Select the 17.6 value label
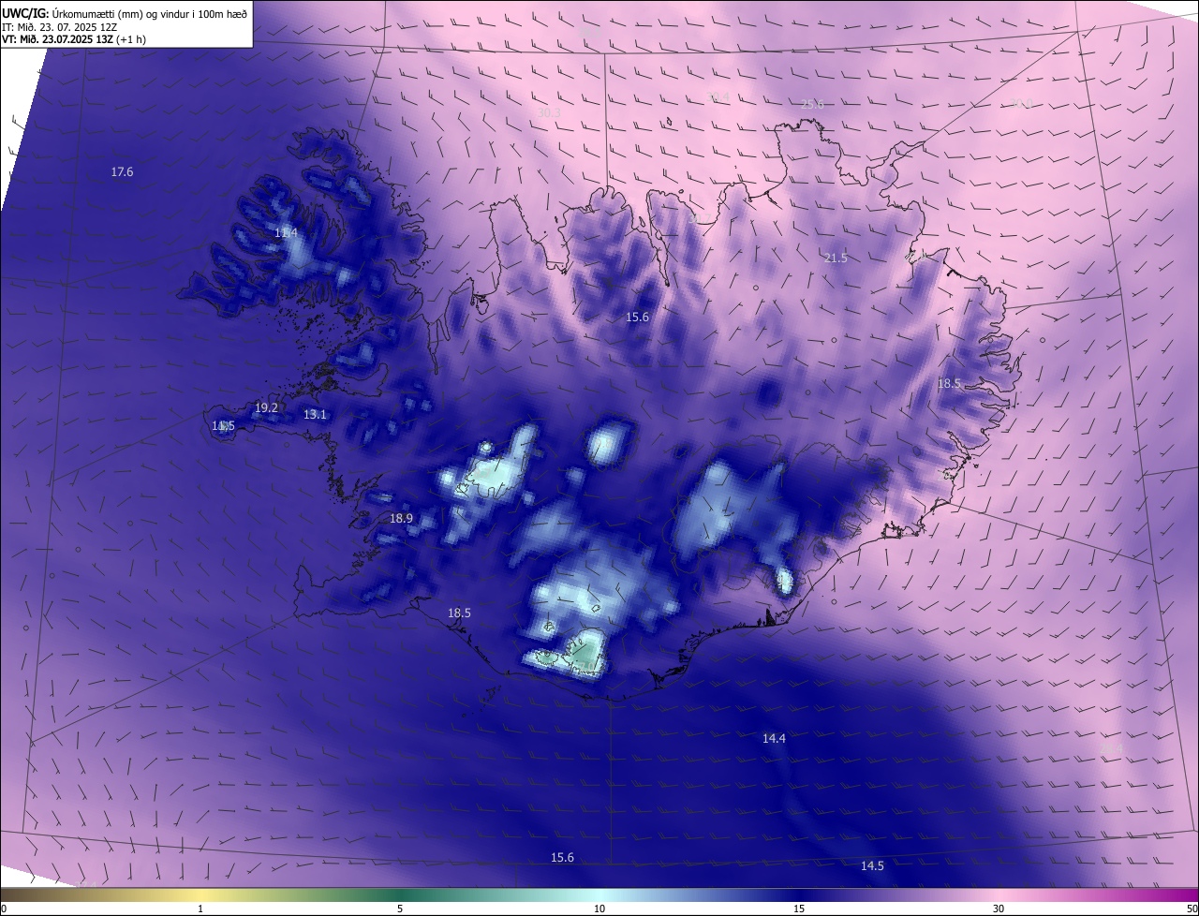The width and height of the screenshot is (1199, 916). pyautogui.click(x=122, y=172)
